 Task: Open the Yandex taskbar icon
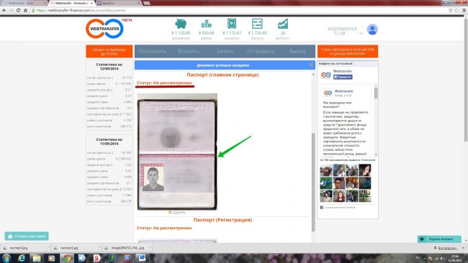click(96, 258)
